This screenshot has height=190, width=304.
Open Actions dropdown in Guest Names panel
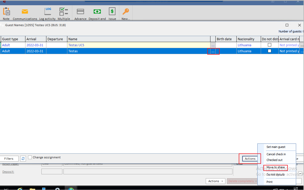coord(250,159)
